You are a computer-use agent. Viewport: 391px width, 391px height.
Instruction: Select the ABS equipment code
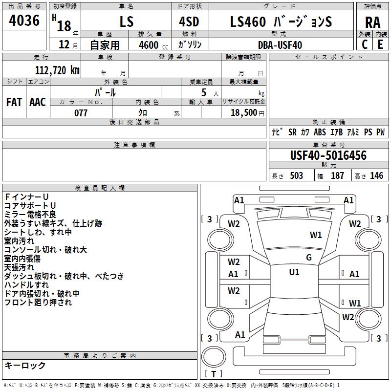[x=320, y=132]
